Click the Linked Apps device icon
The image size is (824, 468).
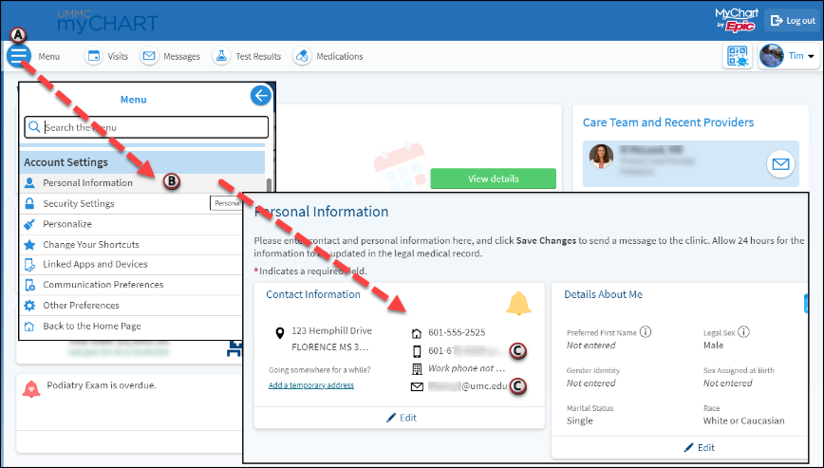(x=30, y=264)
